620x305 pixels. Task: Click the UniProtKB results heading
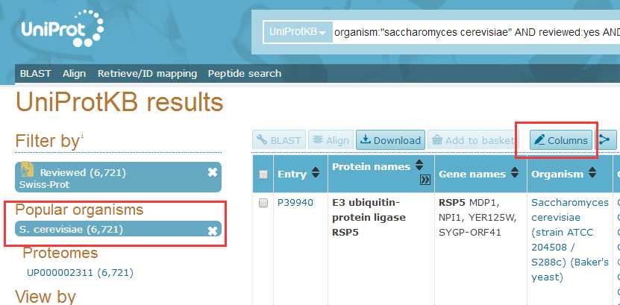119,102
